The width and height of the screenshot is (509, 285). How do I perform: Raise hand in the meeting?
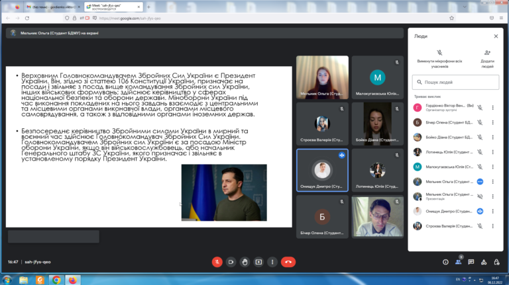(x=245, y=262)
